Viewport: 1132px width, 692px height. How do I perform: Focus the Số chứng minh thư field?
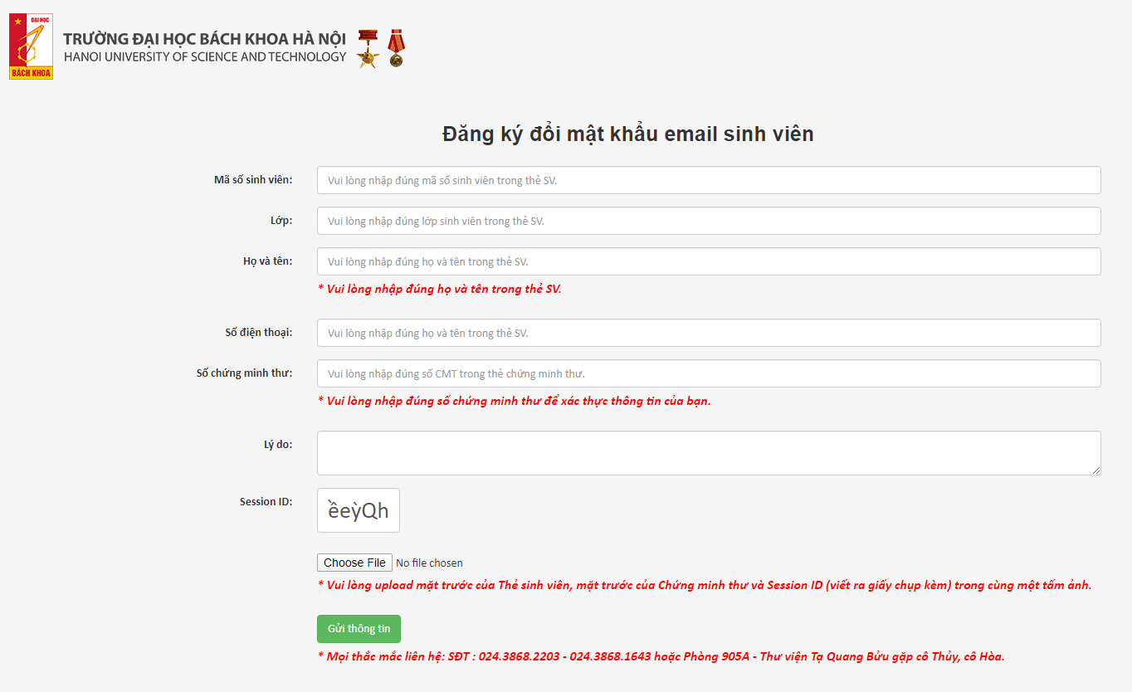pyautogui.click(x=708, y=373)
